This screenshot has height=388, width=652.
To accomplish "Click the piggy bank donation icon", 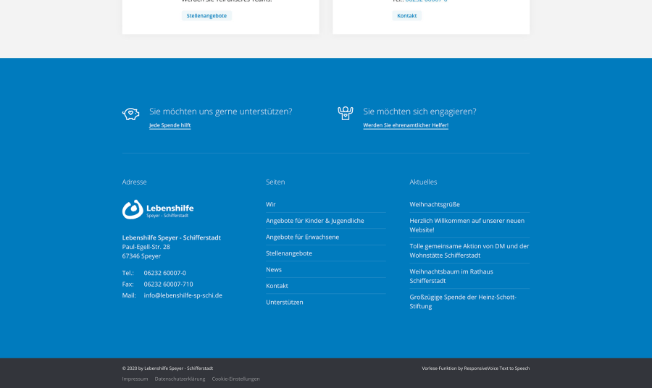I will pyautogui.click(x=130, y=114).
